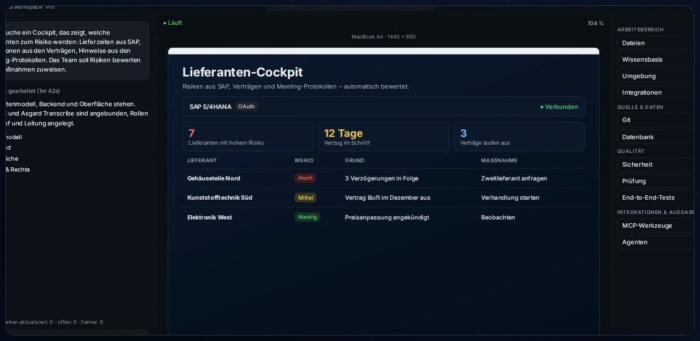Select the Elektronik West supplier name
Viewport: 700px width, 341px height.
(x=209, y=217)
